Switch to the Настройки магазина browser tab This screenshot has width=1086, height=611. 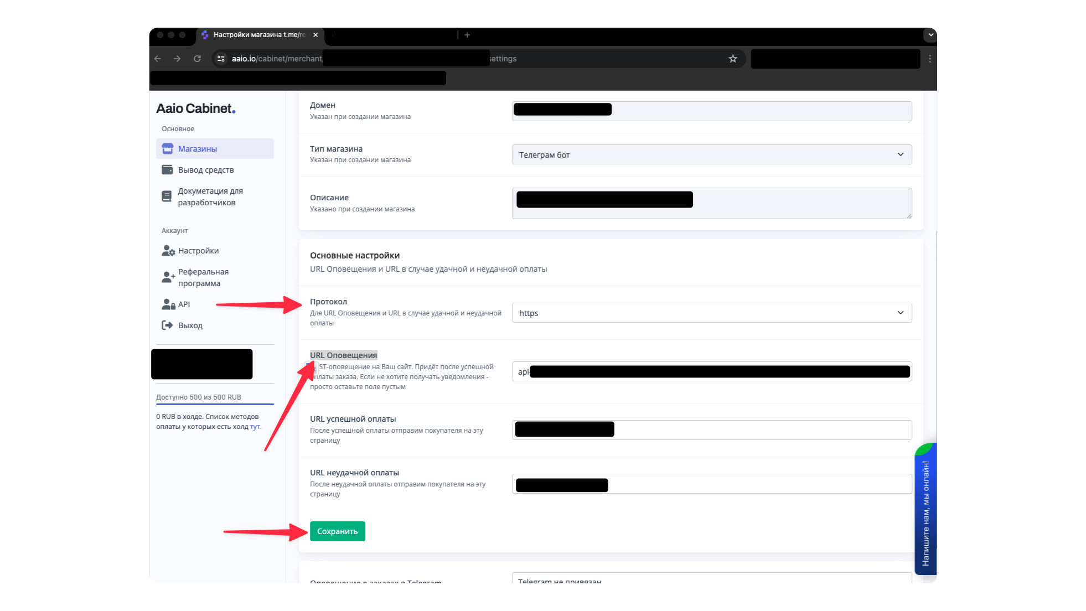click(x=258, y=35)
